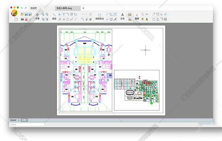Select the 平移 pan tool
Viewport: 222px width, 141px height.
point(37,16)
